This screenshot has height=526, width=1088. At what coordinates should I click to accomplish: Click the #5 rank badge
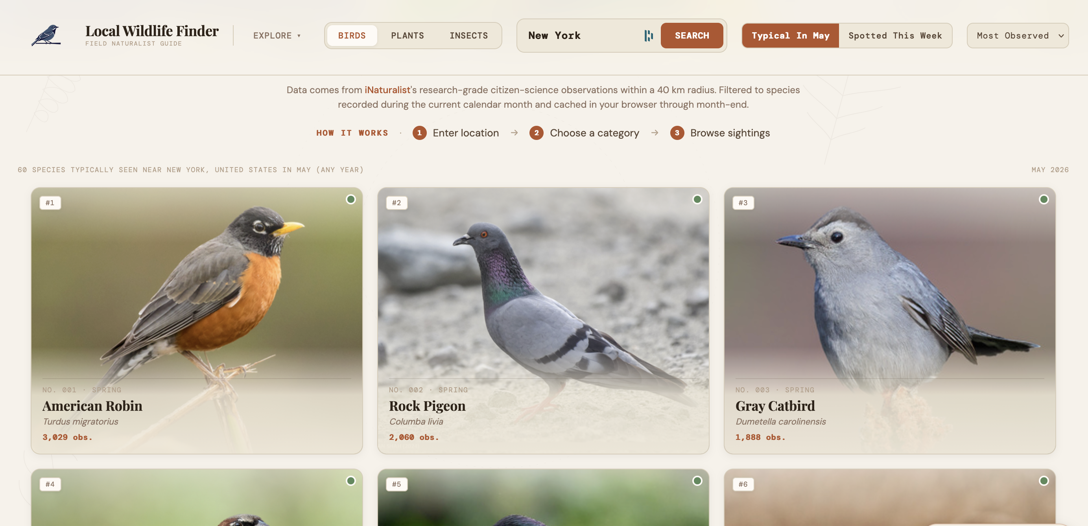coord(396,484)
